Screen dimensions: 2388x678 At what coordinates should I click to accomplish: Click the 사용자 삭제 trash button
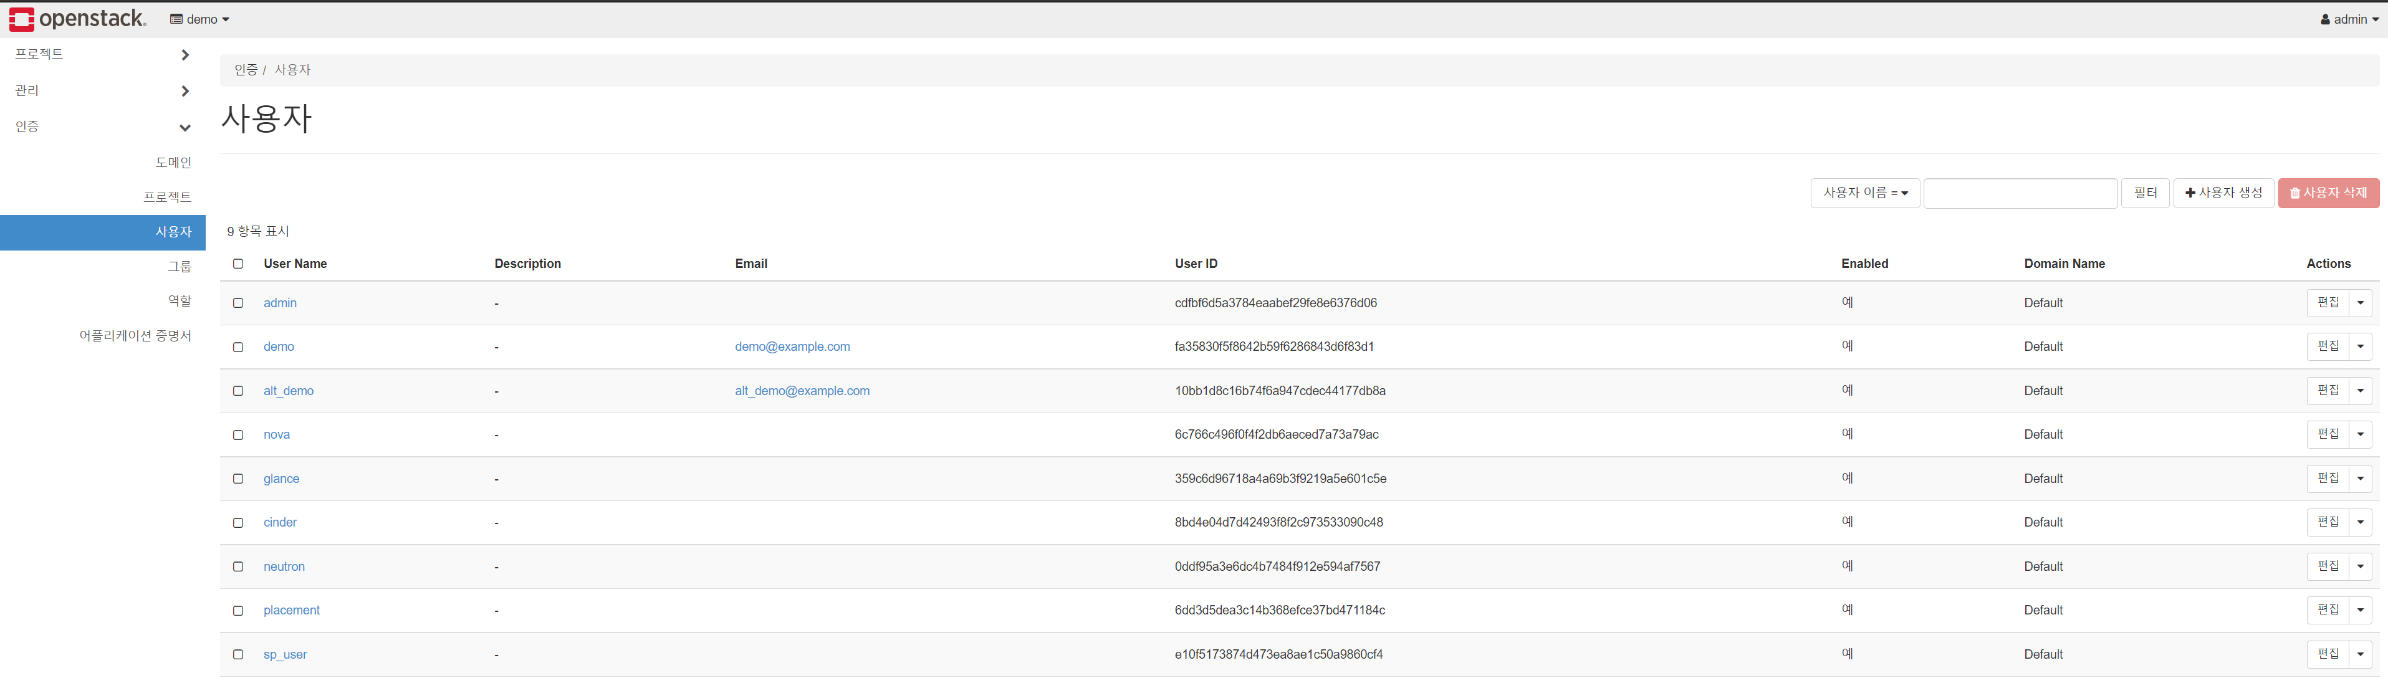pos(2328,193)
